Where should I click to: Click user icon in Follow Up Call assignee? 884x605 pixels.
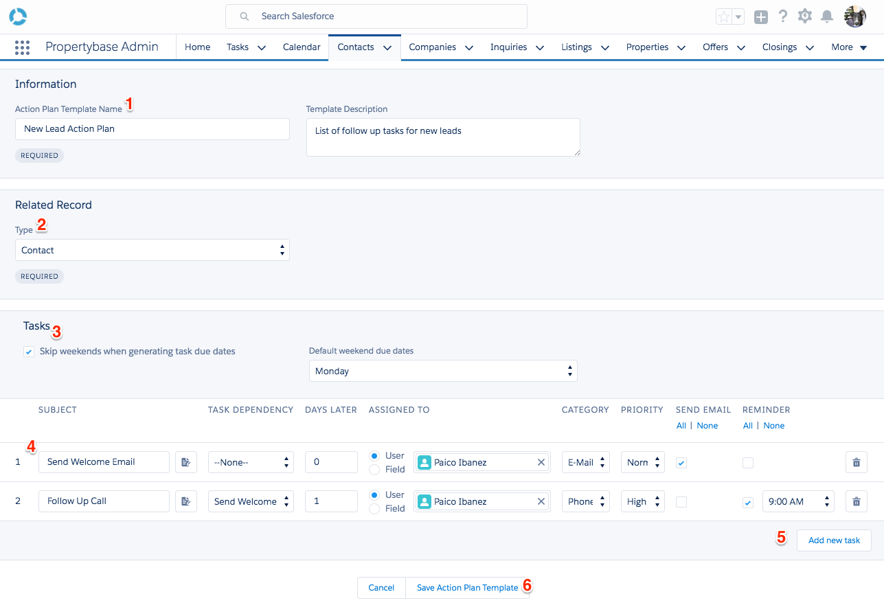point(424,501)
